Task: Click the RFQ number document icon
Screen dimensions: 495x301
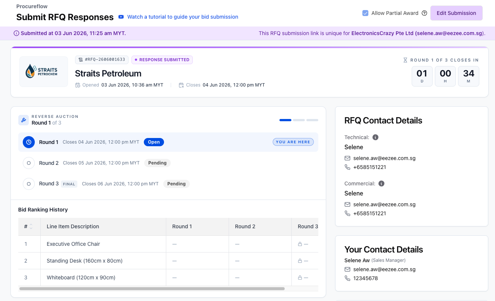Action: (x=81, y=60)
